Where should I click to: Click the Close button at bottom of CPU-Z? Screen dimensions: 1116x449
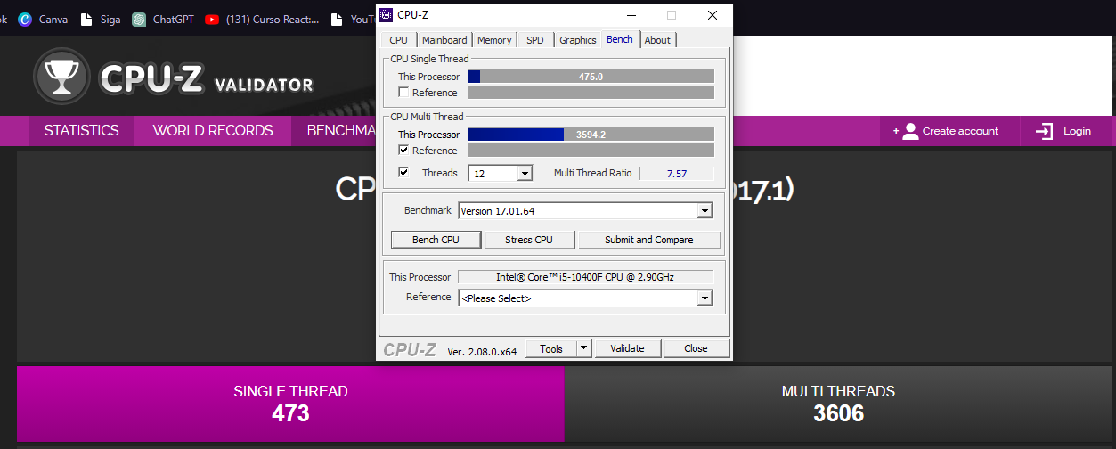tap(696, 348)
